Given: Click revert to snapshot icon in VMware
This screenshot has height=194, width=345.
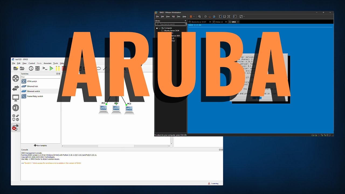Looking at the screenshot, I should point(210,16).
